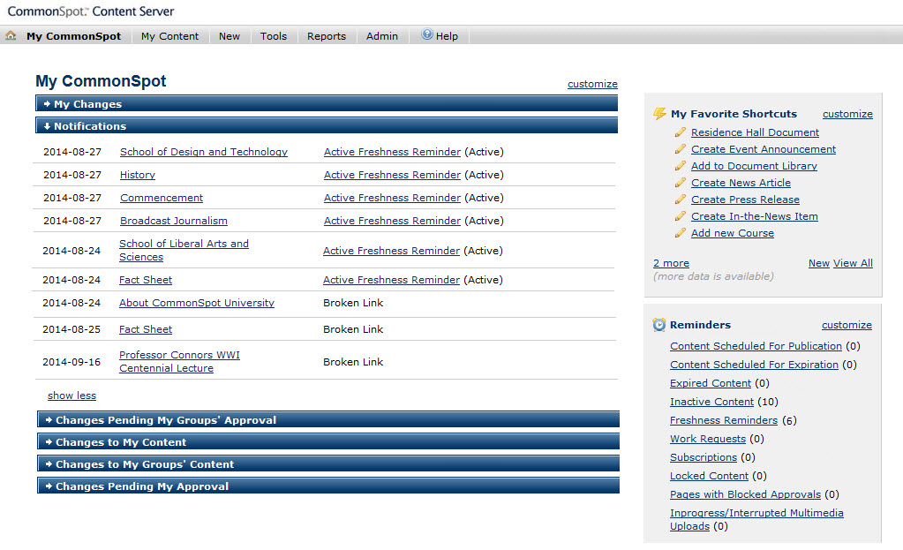Image resolution: width=903 pixels, height=550 pixels.
Task: Open About CommonSpot University link
Action: (x=196, y=302)
